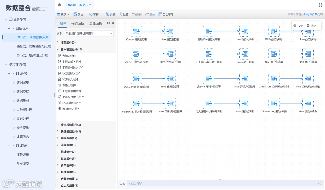Expand log panel with bottom-right icon
Viewport: 325px width, 190px height.
[319, 183]
